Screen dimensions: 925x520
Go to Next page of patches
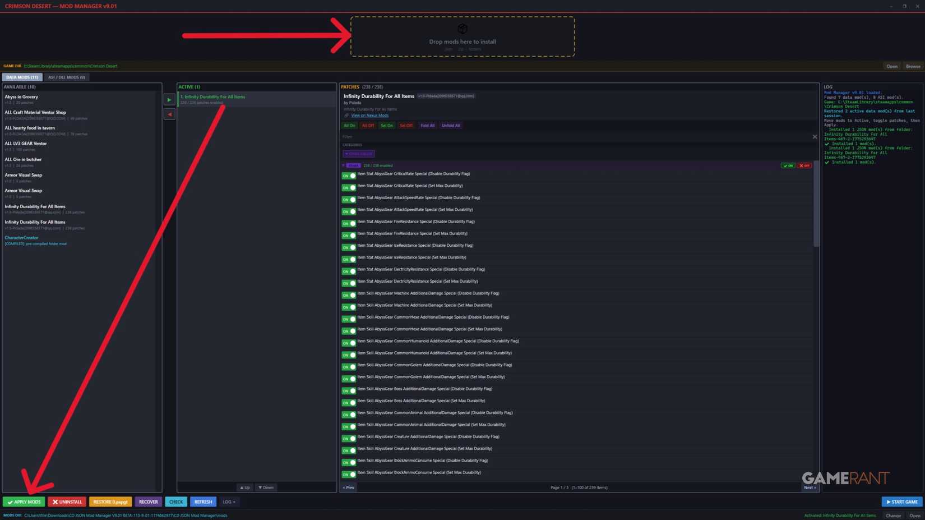(x=810, y=487)
